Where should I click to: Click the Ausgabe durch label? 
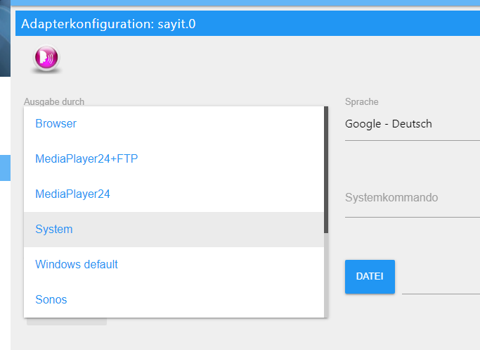[x=59, y=102]
